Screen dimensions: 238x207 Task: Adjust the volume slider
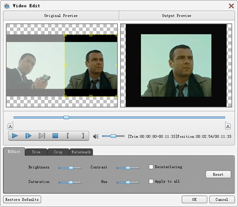pyautogui.click(x=113, y=136)
